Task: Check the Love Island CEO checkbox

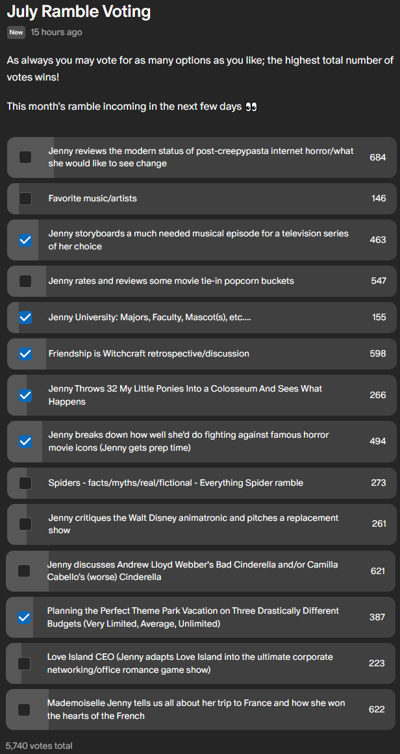Action: [x=24, y=664]
